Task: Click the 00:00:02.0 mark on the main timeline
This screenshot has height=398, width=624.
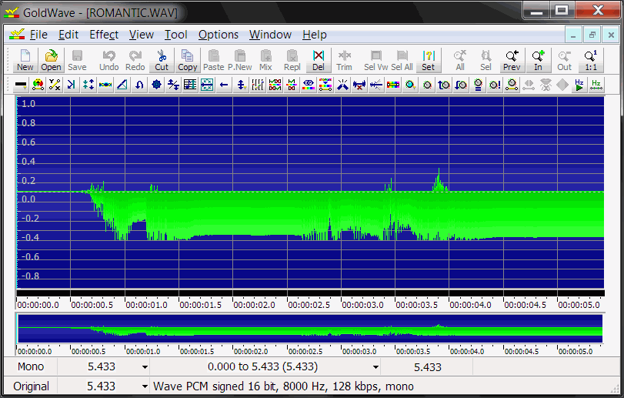Action: click(x=255, y=304)
